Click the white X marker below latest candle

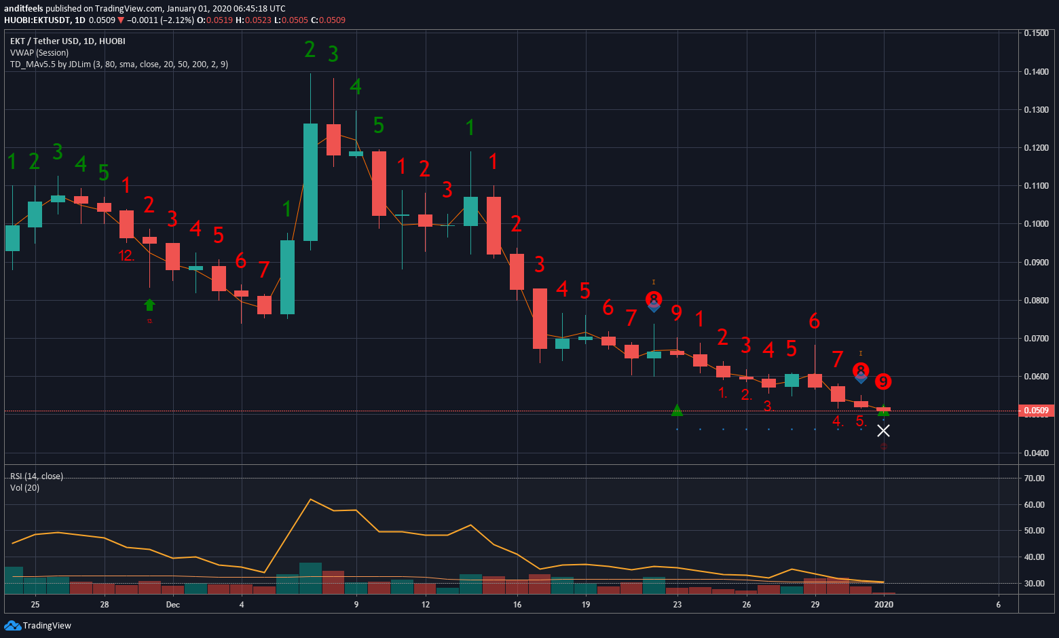pyautogui.click(x=883, y=431)
